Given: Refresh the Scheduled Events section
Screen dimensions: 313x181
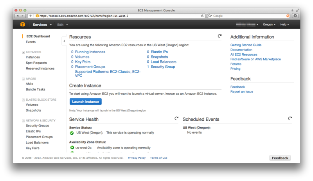Looking at the screenshot, I should 290,118.
